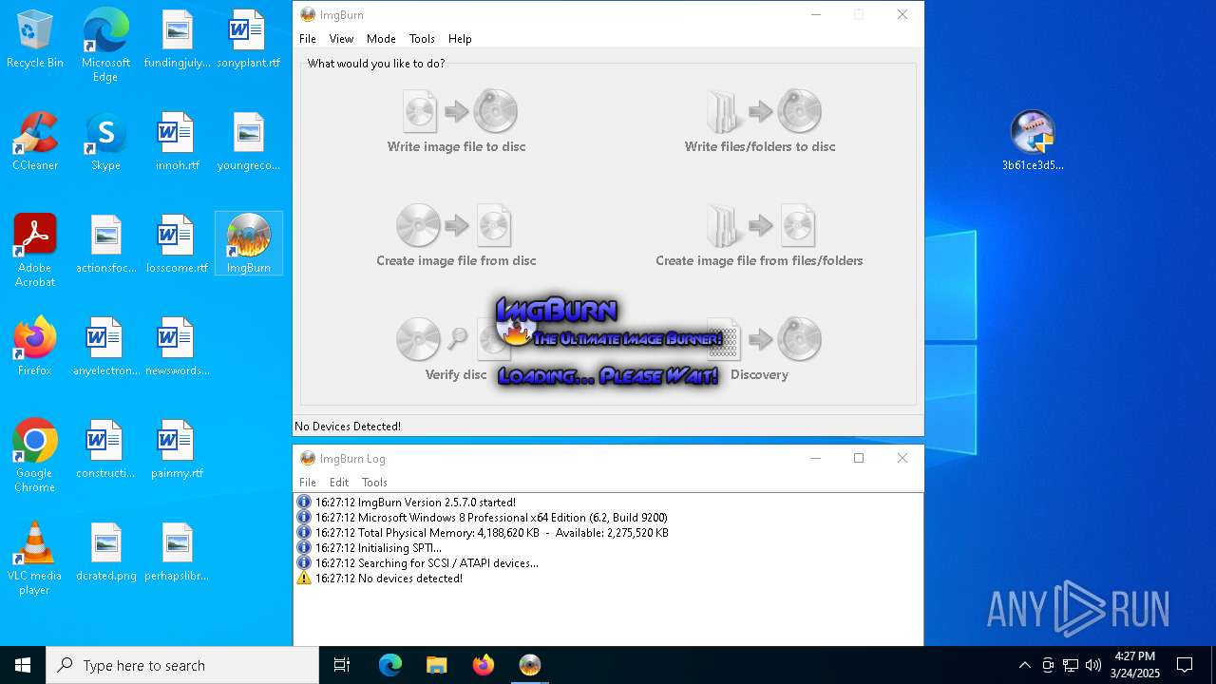
Task: Select the Adobe Acrobat desktop shortcut
Action: [x=35, y=251]
